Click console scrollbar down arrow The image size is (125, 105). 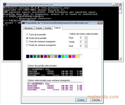click(120, 59)
